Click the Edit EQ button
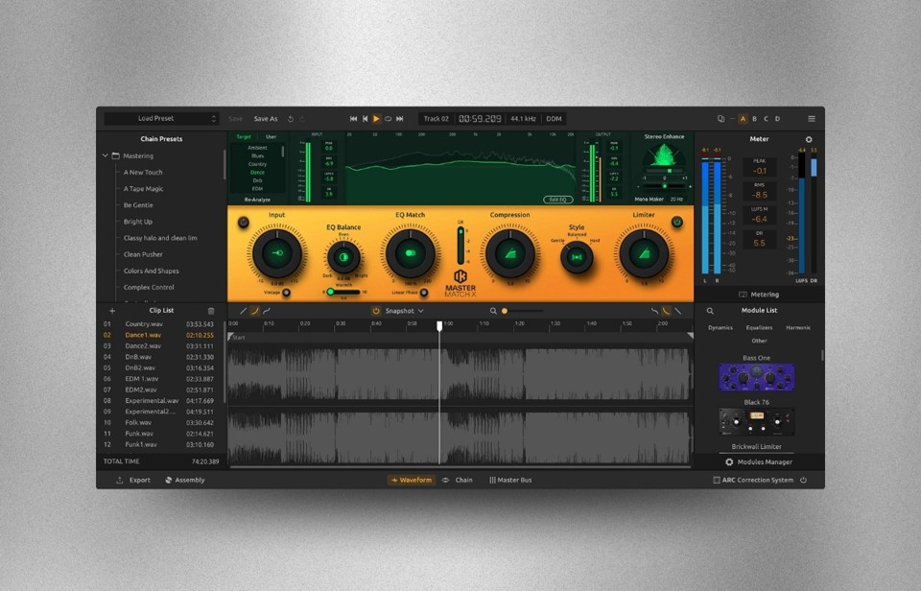This screenshot has width=921, height=591. pyautogui.click(x=557, y=200)
